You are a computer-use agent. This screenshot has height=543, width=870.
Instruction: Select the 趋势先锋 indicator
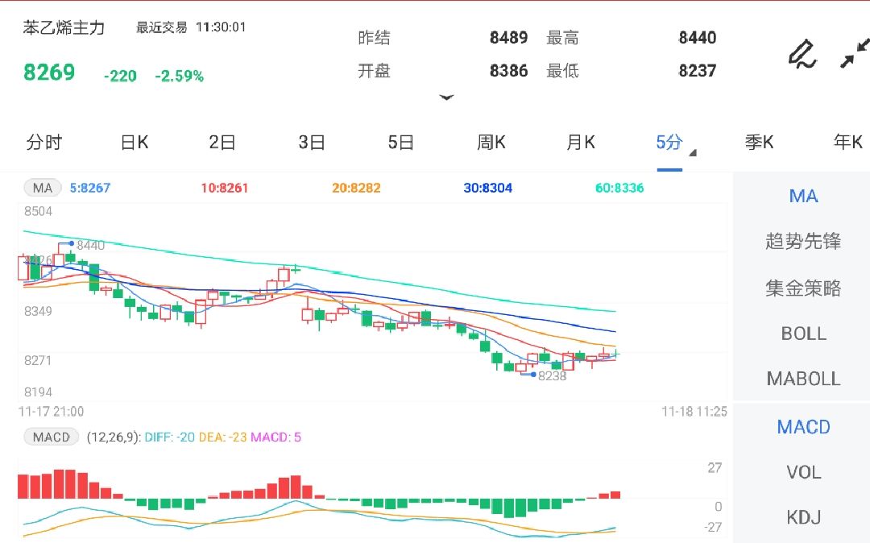pos(803,241)
